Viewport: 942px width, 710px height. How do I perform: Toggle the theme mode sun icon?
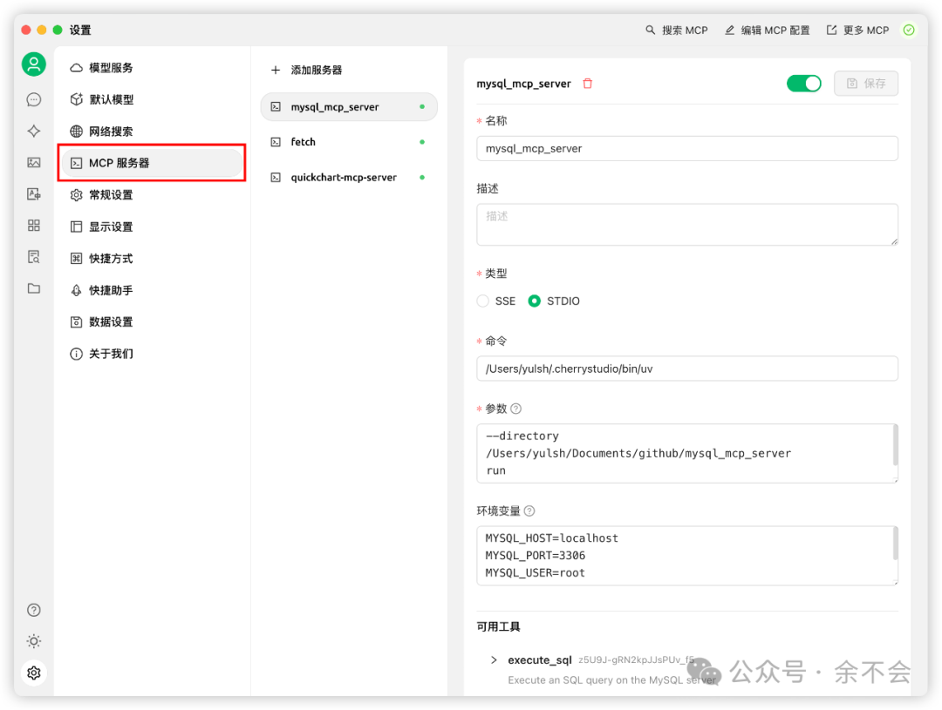point(33,641)
